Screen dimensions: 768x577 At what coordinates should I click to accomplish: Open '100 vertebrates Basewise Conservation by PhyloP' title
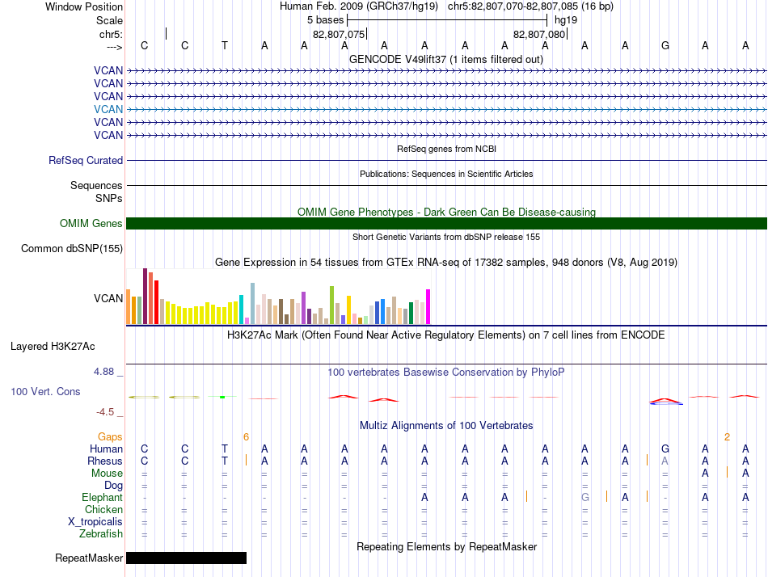coord(446,373)
